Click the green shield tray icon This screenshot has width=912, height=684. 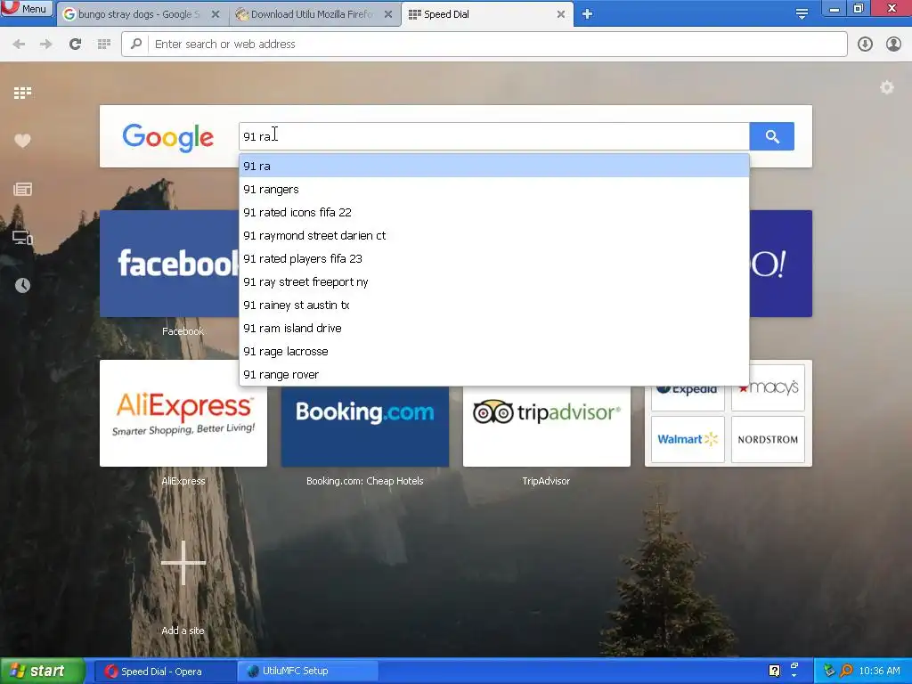click(x=829, y=671)
